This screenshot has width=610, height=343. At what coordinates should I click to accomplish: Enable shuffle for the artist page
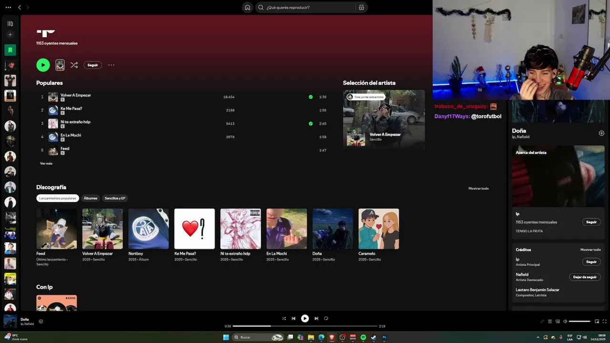pyautogui.click(x=74, y=65)
